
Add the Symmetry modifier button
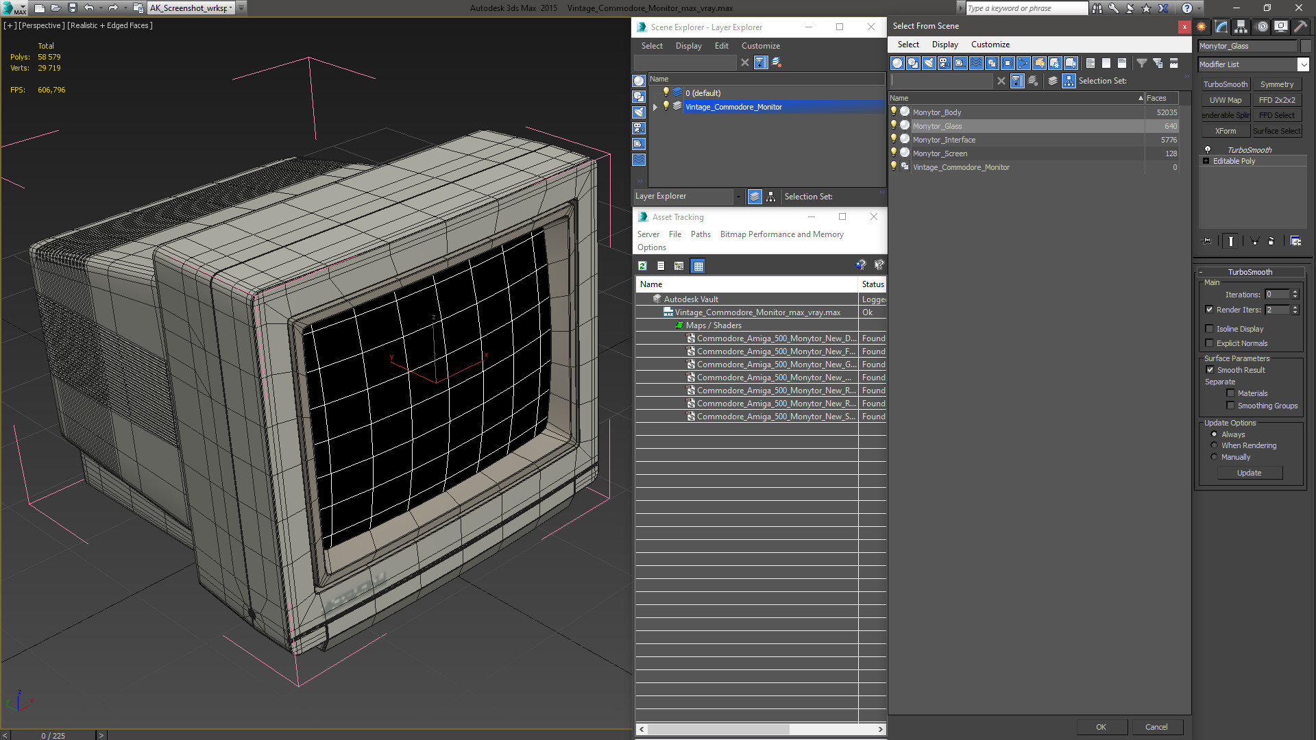(x=1277, y=84)
